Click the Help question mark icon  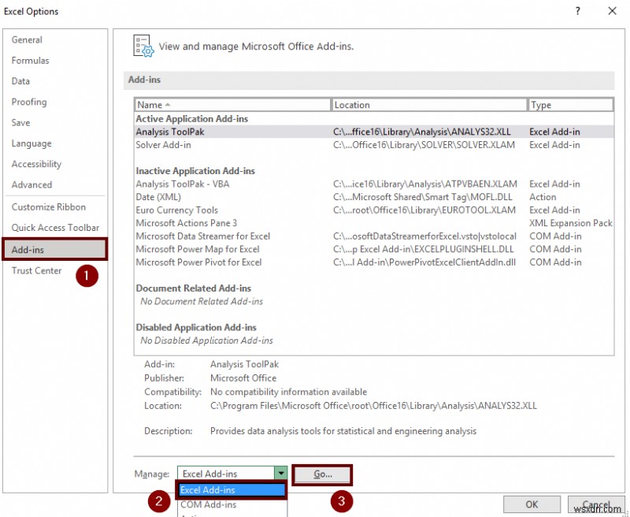point(576,11)
